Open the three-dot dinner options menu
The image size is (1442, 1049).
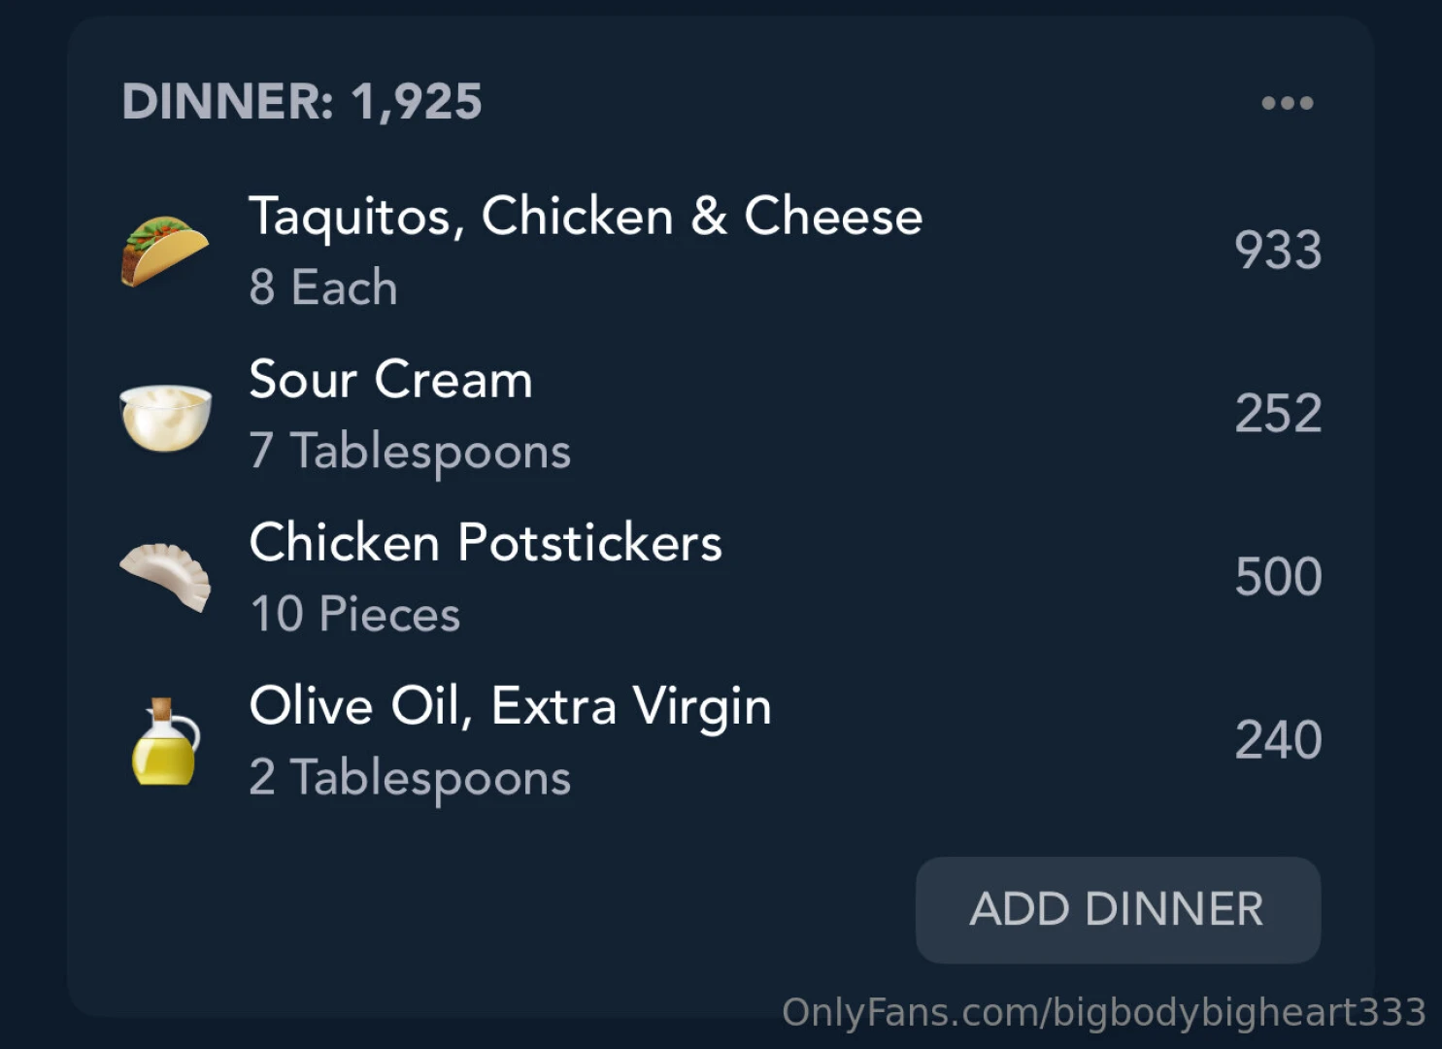pyautogui.click(x=1287, y=103)
